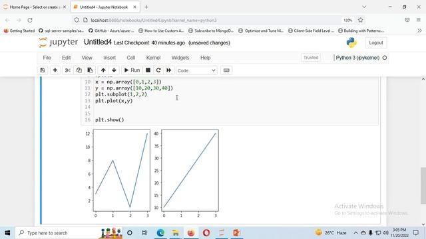
Task: Show hidden system tray icons
Action: 355,233
